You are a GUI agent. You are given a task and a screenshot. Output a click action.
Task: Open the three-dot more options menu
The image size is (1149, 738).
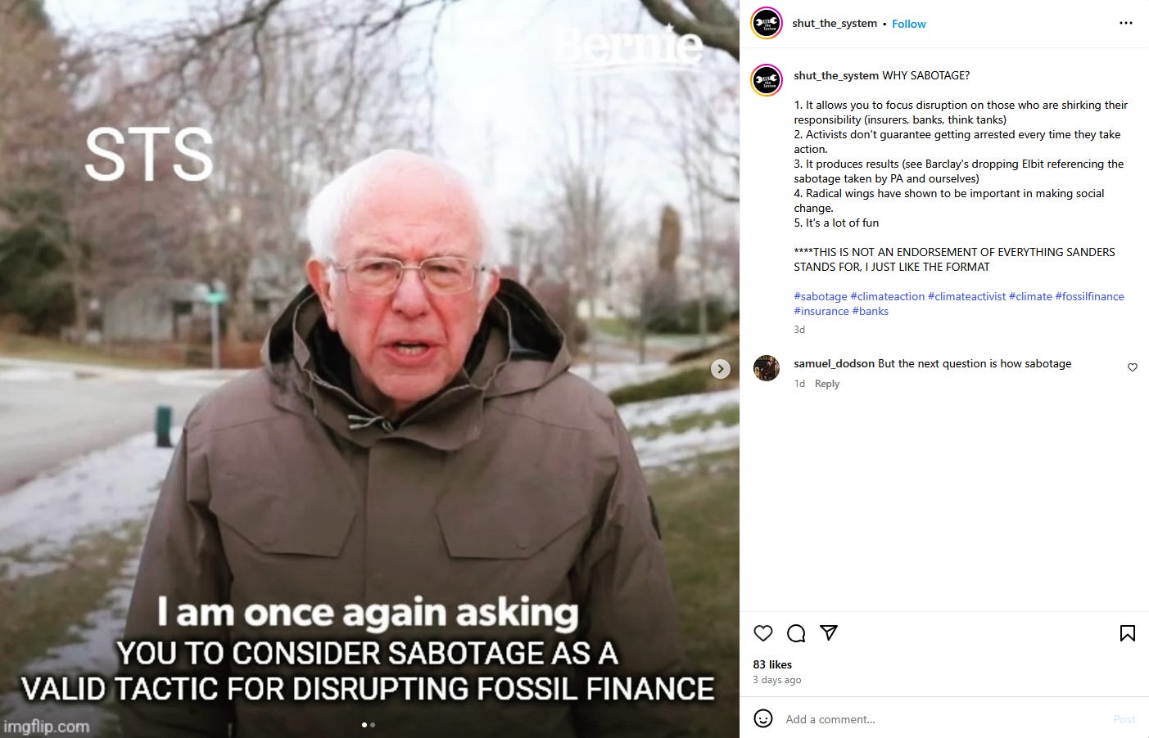coord(1126,23)
